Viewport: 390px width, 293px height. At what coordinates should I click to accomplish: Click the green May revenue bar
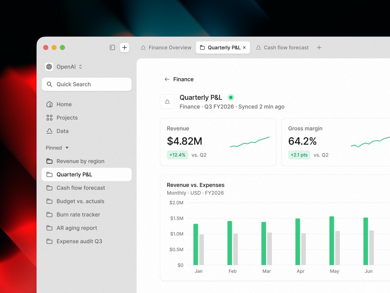pyautogui.click(x=332, y=241)
